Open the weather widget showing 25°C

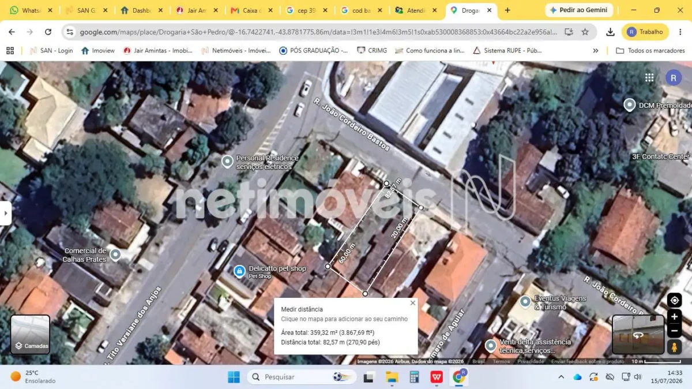click(33, 377)
